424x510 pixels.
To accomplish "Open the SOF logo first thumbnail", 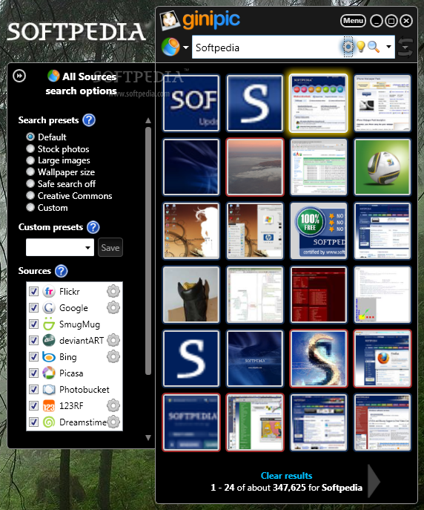I will [x=191, y=103].
